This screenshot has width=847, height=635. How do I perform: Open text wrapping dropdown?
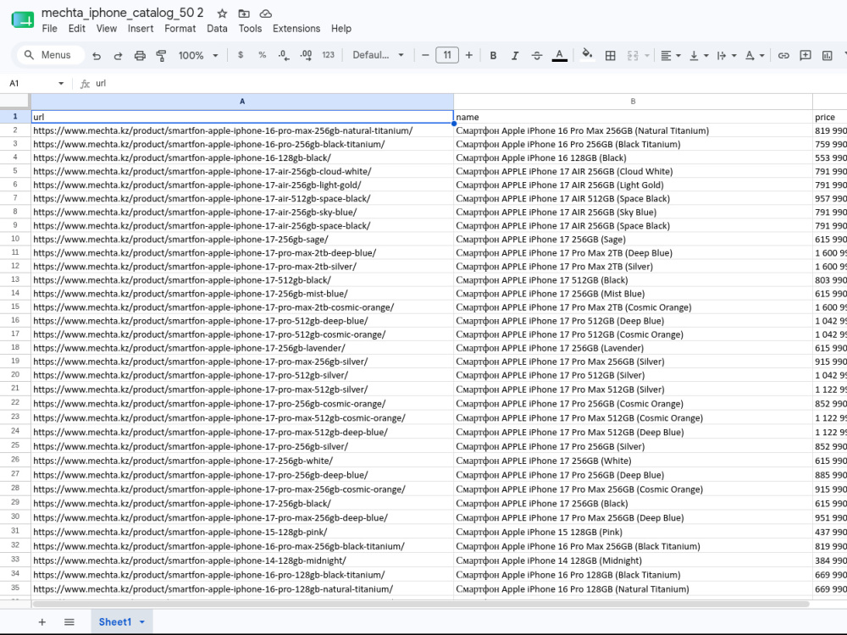[x=727, y=55]
